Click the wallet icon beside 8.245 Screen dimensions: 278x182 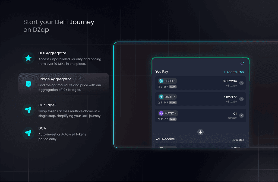pos(159,103)
